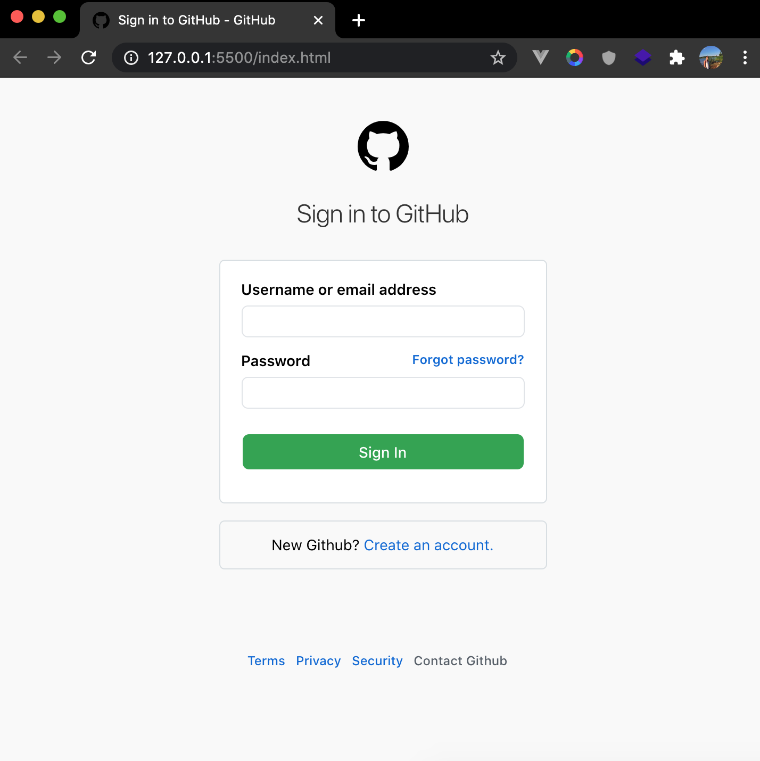Go back using the back arrow
This screenshot has width=760, height=761.
tap(20, 57)
